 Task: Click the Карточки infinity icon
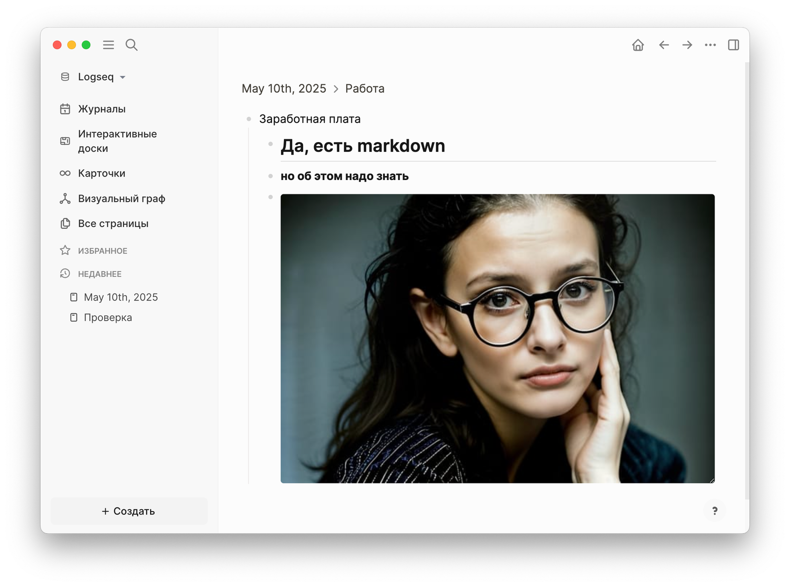tap(65, 173)
